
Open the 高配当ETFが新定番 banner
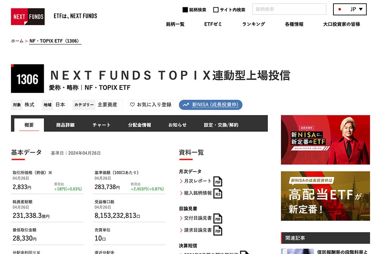tap(325, 196)
